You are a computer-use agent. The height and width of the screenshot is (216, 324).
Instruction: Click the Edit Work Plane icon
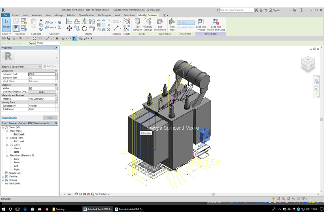coord(160,24)
